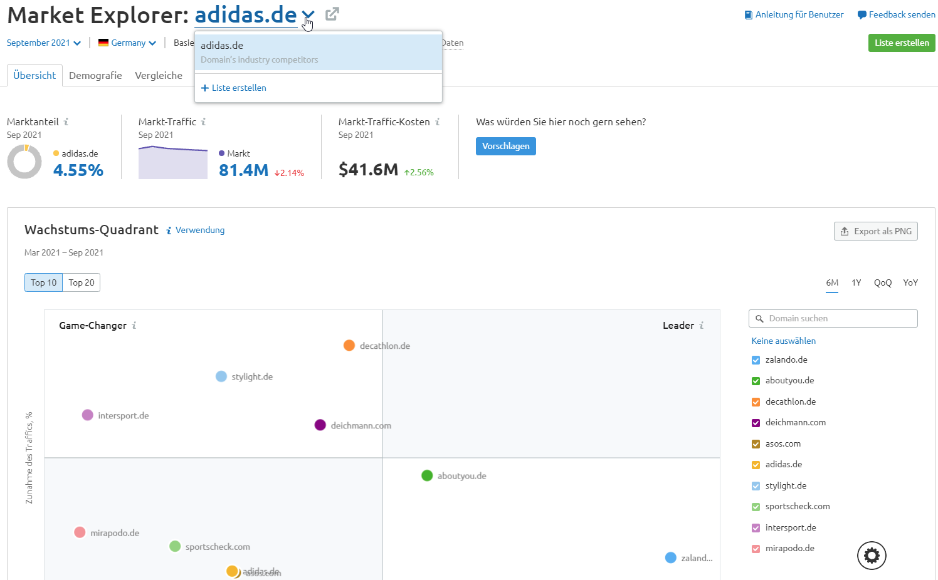Click the green Liste erstellen button
This screenshot has height=580, width=938.
click(901, 43)
